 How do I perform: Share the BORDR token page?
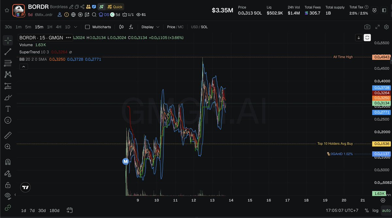pos(82,7)
